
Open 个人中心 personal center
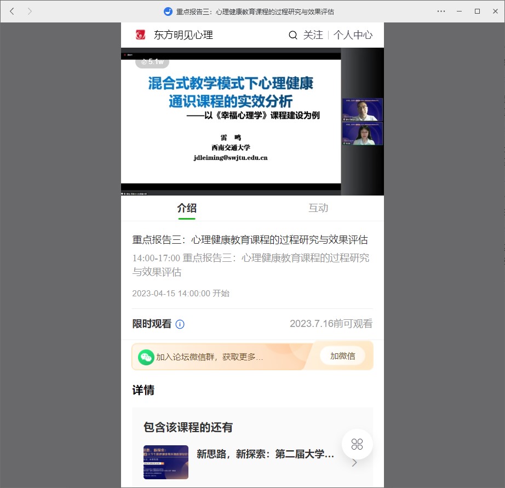[x=353, y=35]
